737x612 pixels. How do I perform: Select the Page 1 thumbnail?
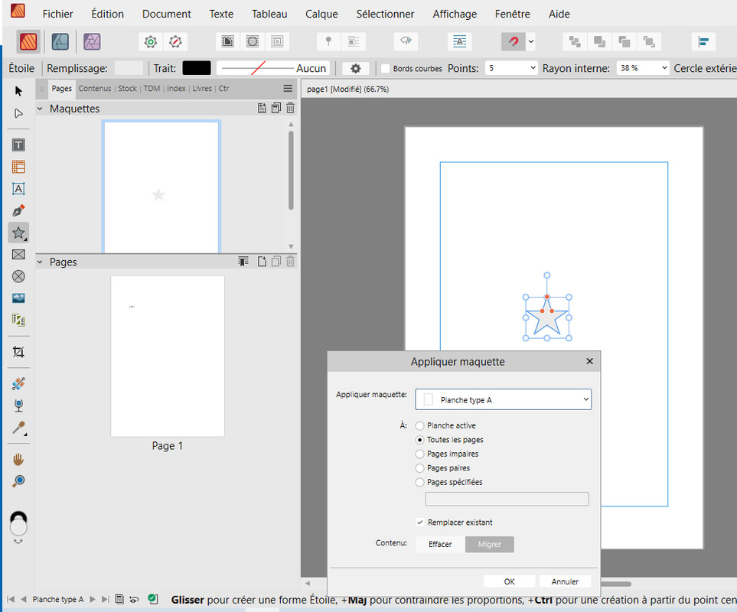tap(168, 356)
